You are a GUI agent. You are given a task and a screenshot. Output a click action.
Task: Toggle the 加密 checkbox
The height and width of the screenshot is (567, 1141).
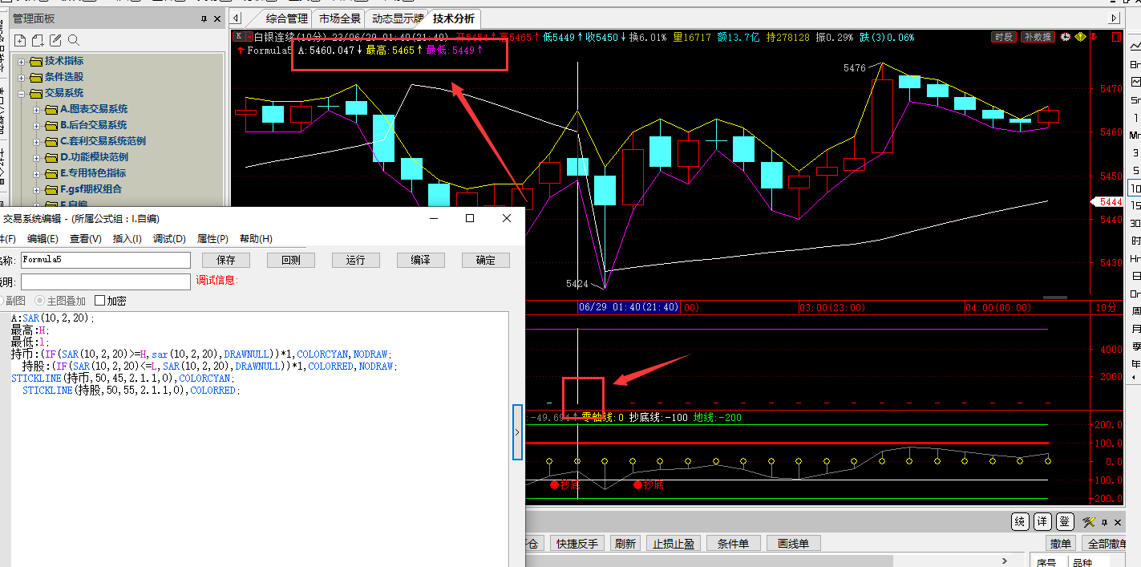(x=100, y=301)
